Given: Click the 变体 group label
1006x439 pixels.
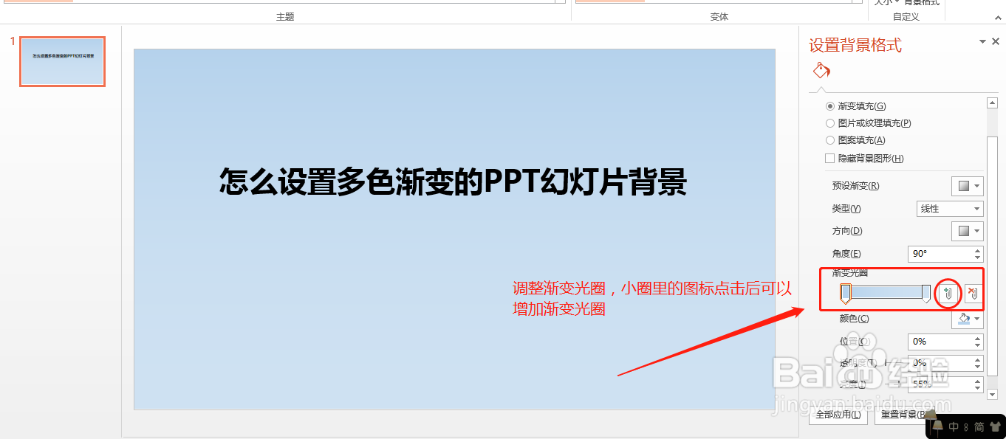Looking at the screenshot, I should click(x=719, y=16).
